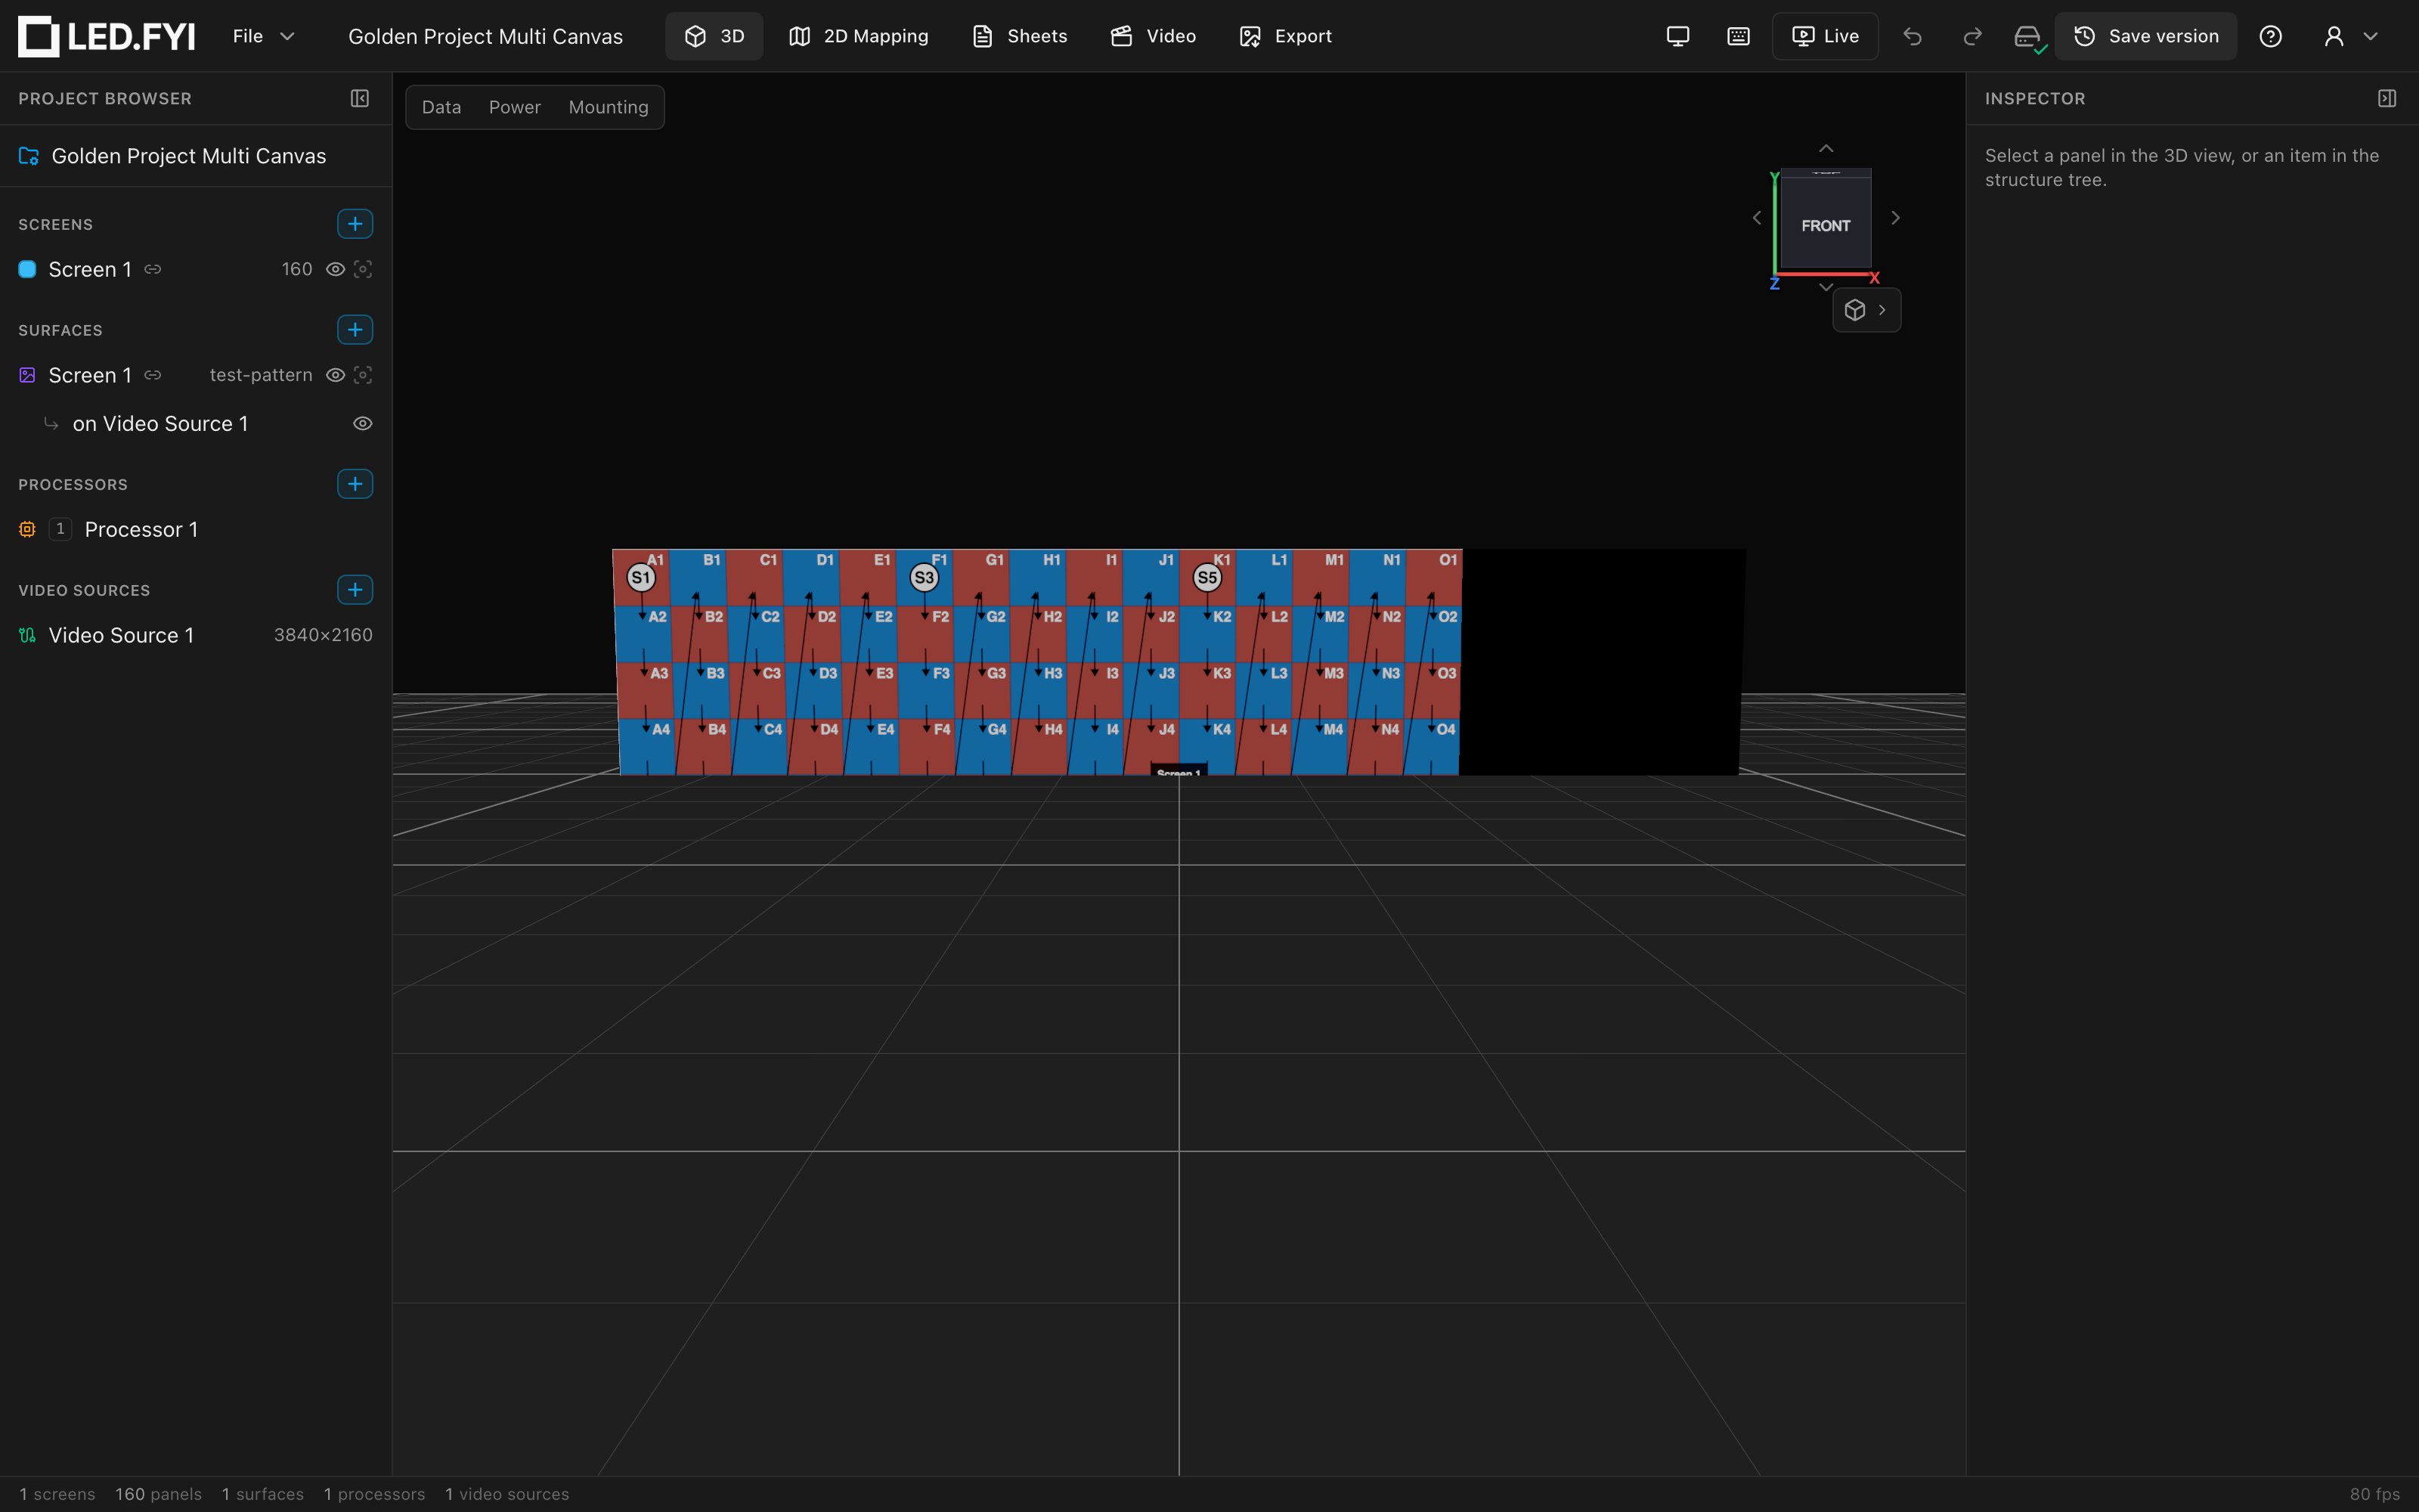This screenshot has width=2419, height=1512.
Task: Add a new processor with plus button
Action: (x=355, y=484)
